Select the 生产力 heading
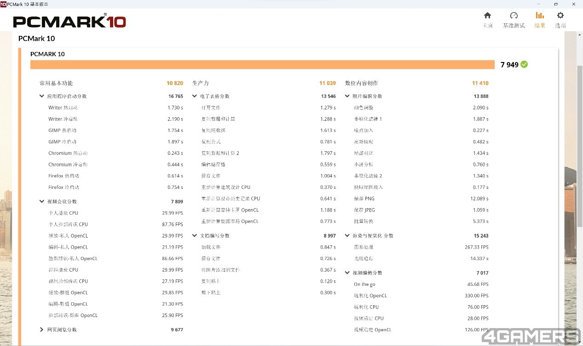This screenshot has width=583, height=346. [201, 83]
